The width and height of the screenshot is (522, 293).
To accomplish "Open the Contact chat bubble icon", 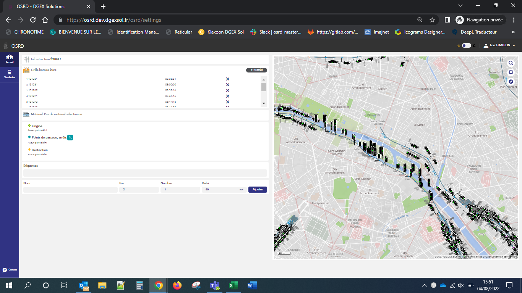I will (5, 270).
